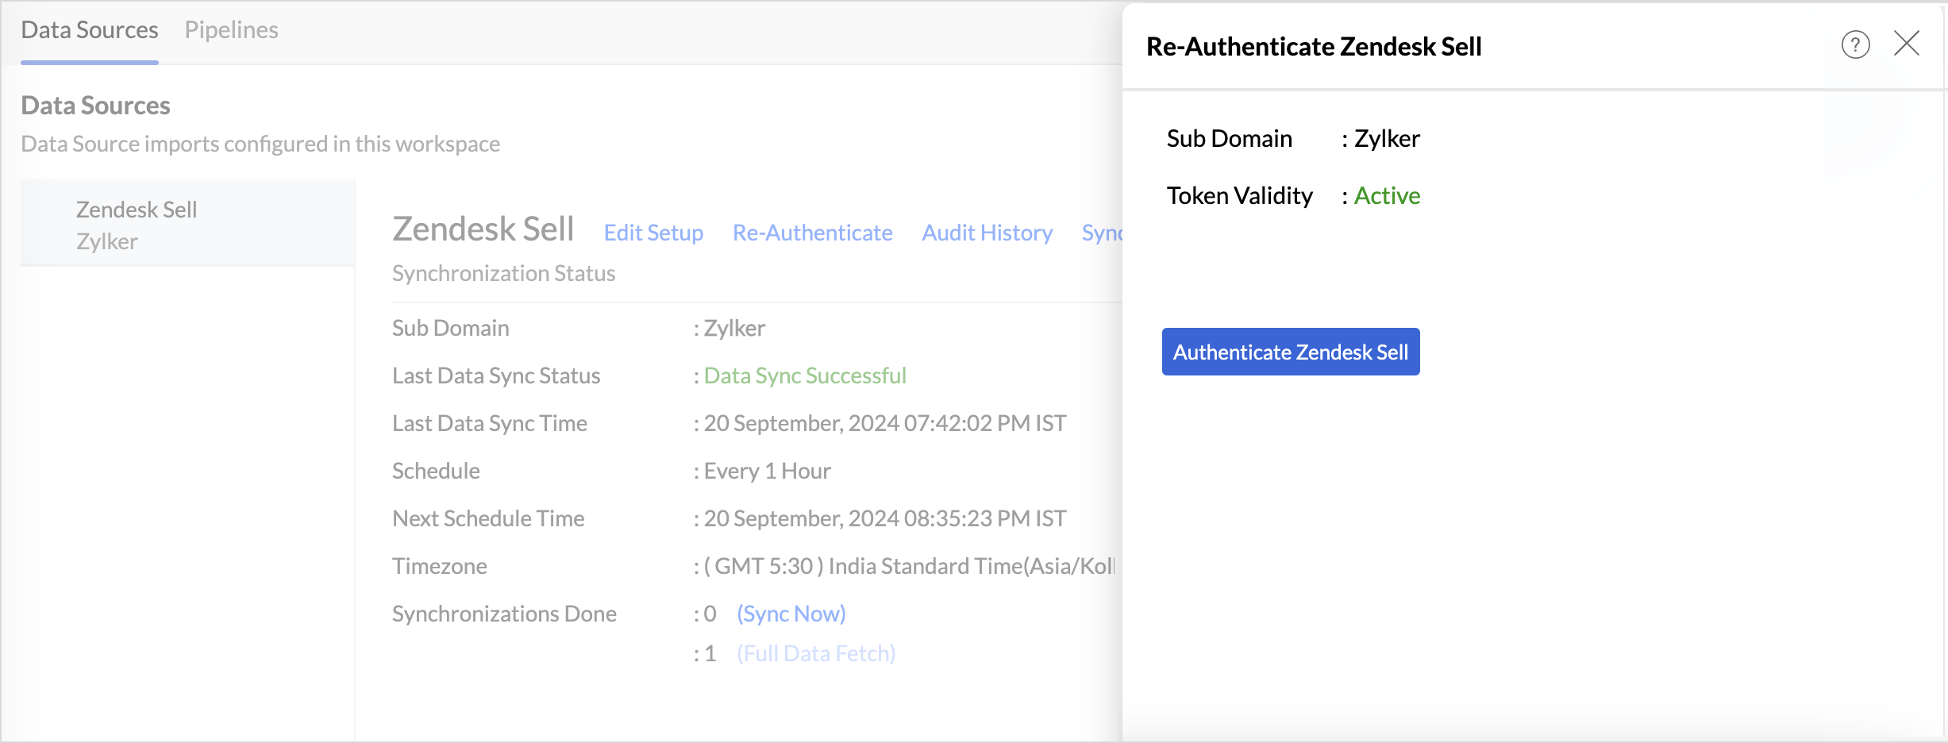Viewport: 1948px width, 743px height.
Task: Click the green Active token status
Action: [1387, 196]
